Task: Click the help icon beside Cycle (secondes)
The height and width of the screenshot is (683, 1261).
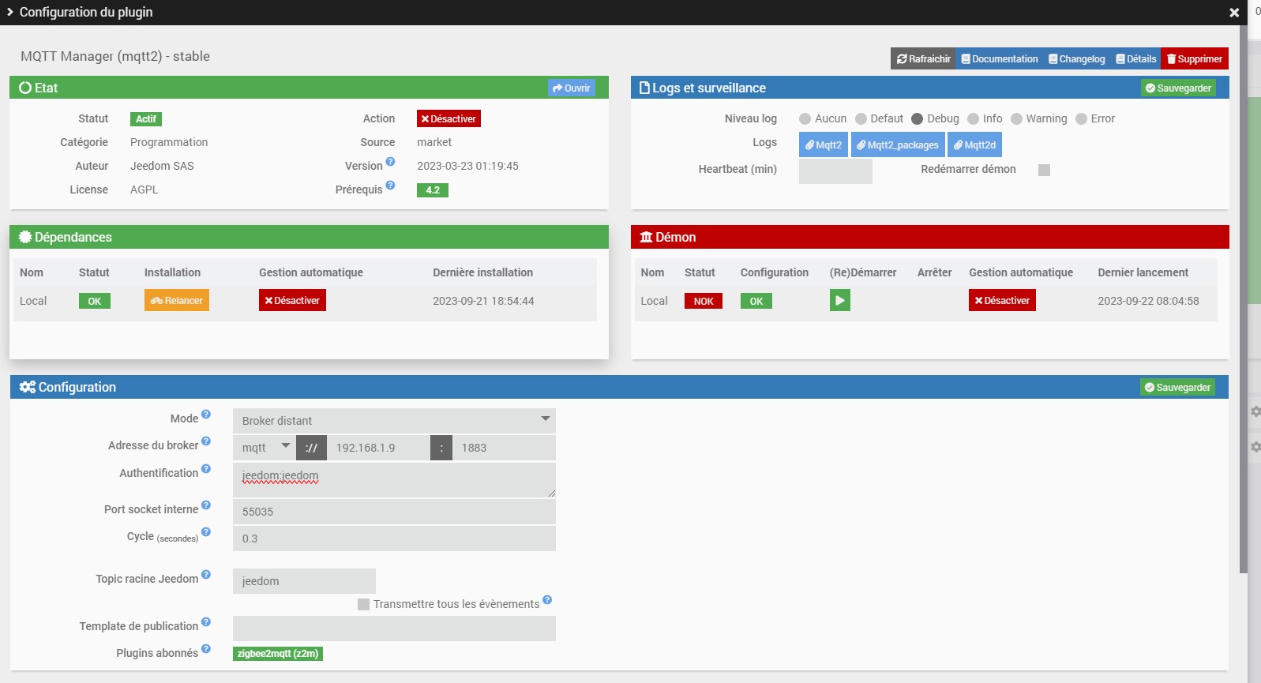Action: pyautogui.click(x=206, y=532)
